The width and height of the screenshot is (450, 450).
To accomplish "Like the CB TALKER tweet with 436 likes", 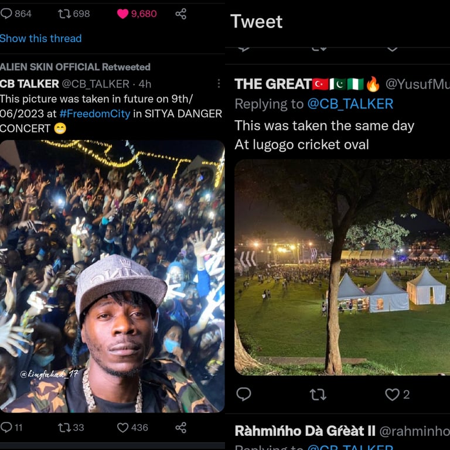I will [x=123, y=428].
